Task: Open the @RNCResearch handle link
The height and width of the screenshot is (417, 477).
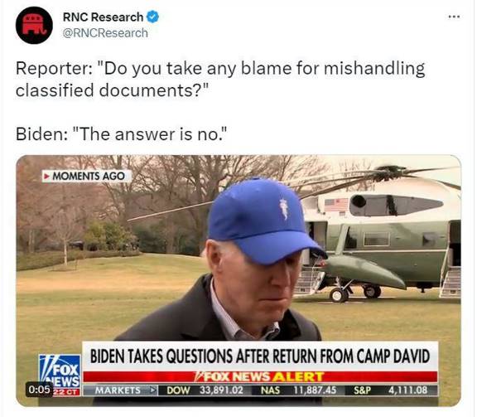Action: (x=105, y=33)
